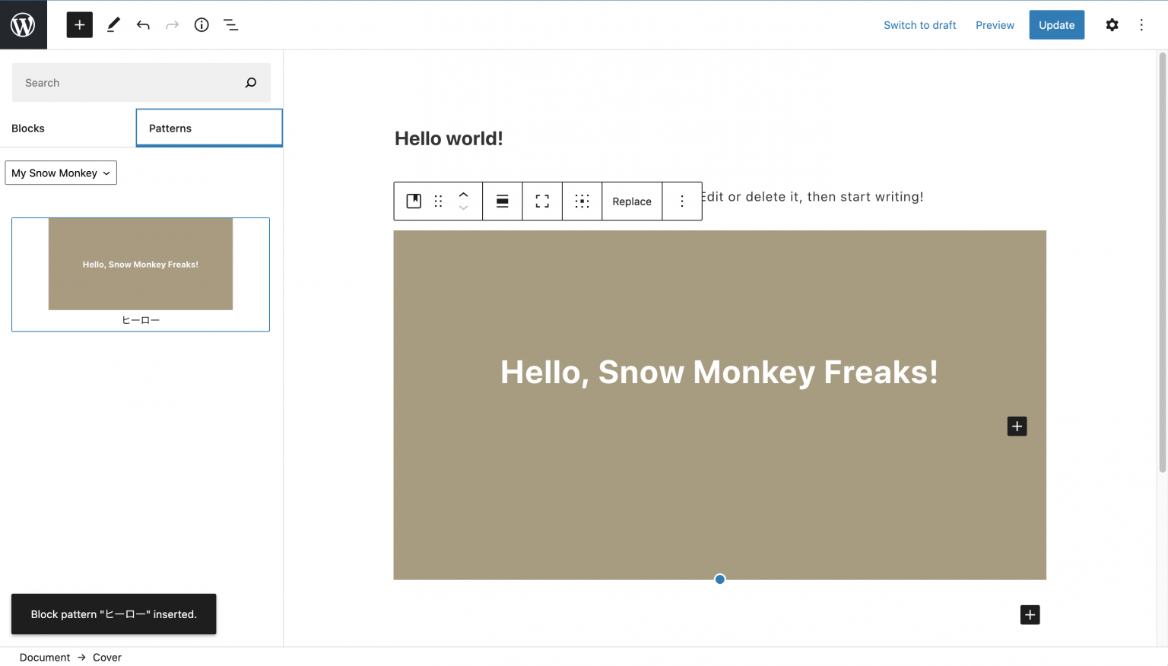Open the My Snow Monkey category dropdown
This screenshot has width=1168, height=666.
(60, 173)
